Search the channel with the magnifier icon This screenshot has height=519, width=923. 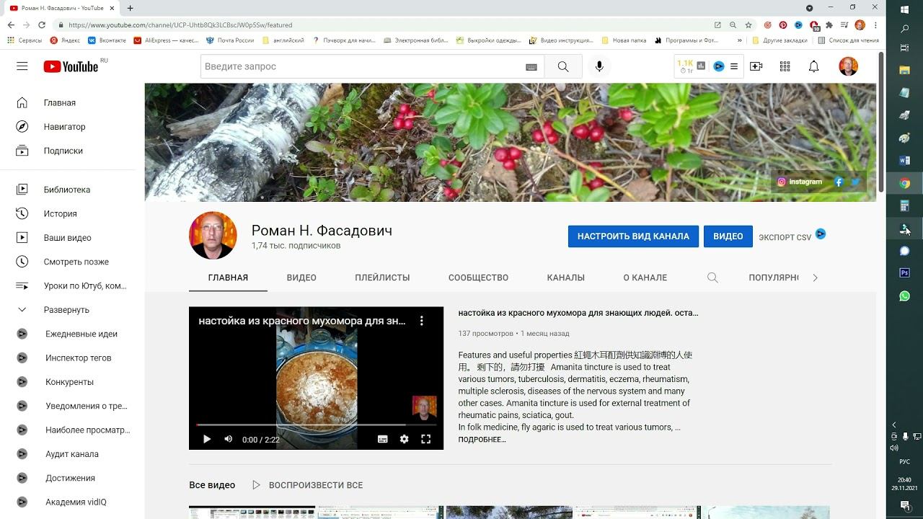[x=712, y=278]
